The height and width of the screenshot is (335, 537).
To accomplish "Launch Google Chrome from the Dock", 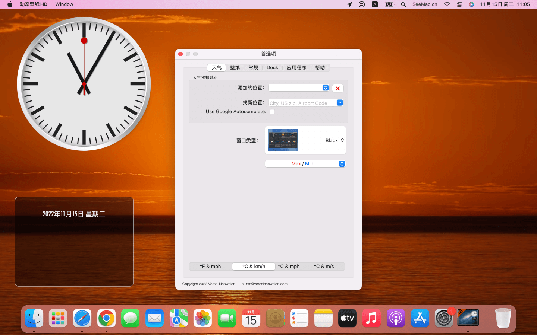I will (x=106, y=318).
